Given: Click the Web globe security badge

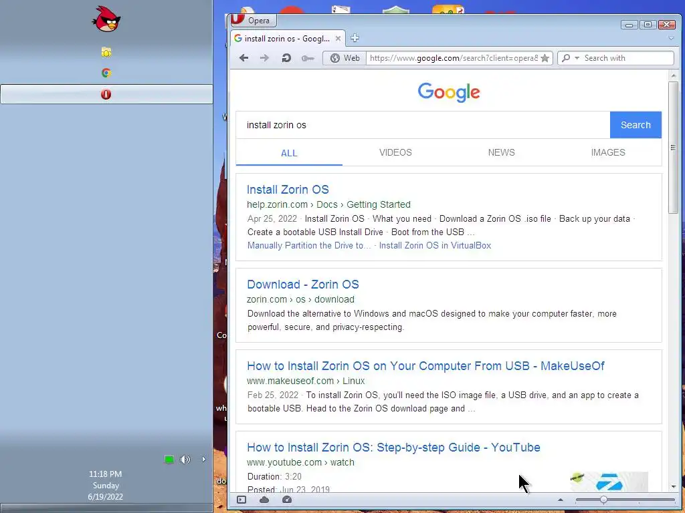Looking at the screenshot, I should pyautogui.click(x=345, y=58).
